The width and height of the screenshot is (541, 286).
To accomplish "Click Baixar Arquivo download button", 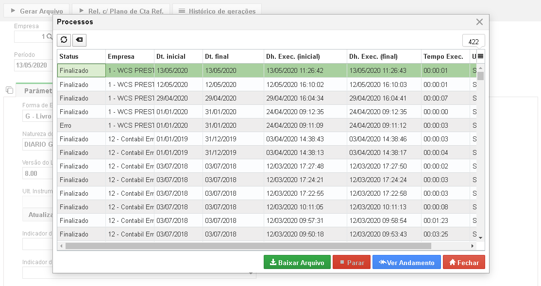I will [x=297, y=262].
